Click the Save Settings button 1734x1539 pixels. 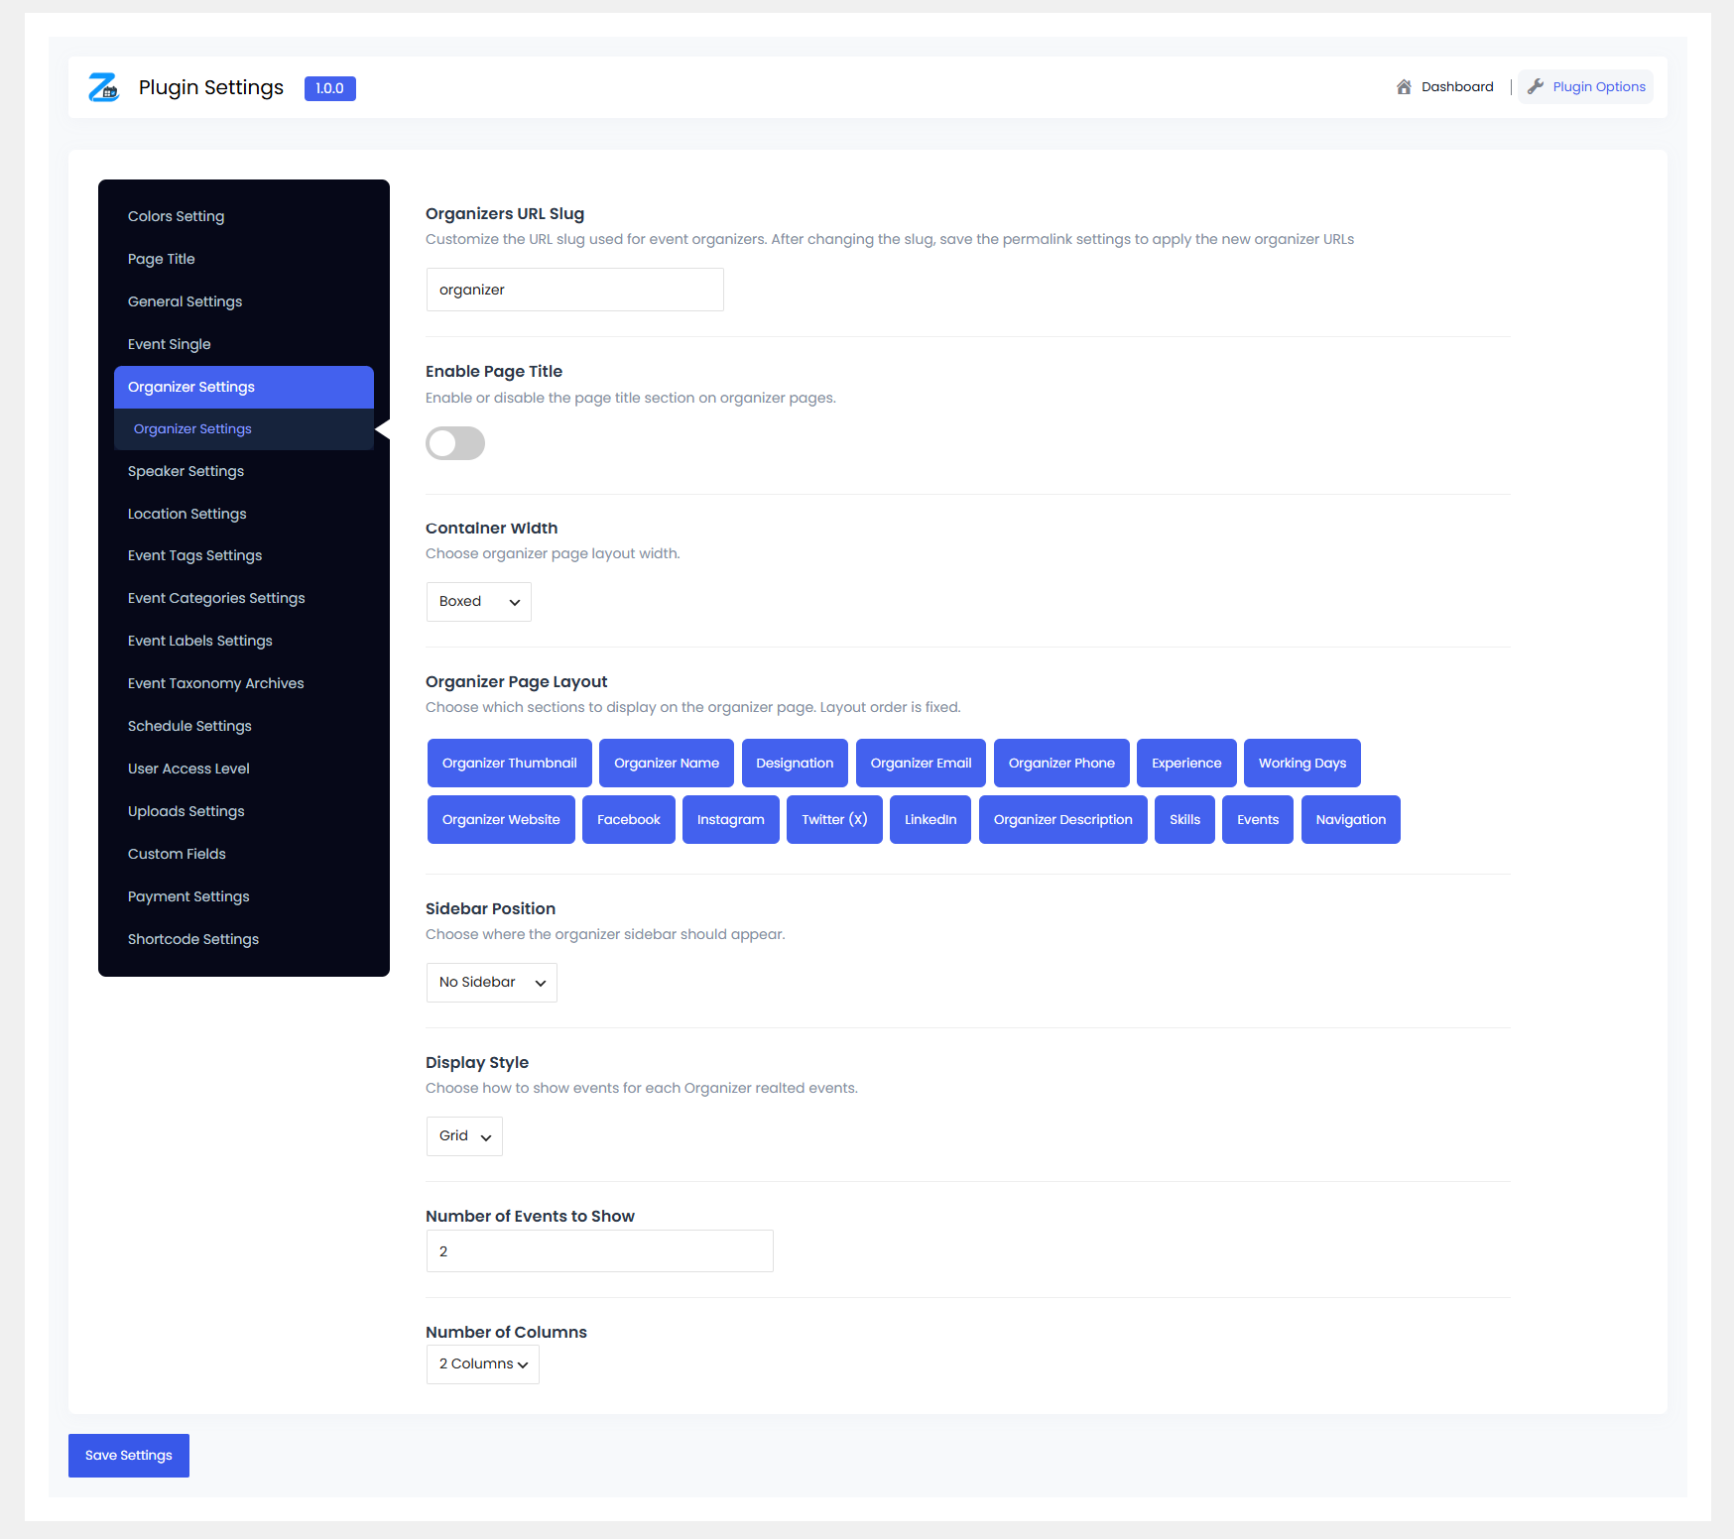pos(129,1456)
